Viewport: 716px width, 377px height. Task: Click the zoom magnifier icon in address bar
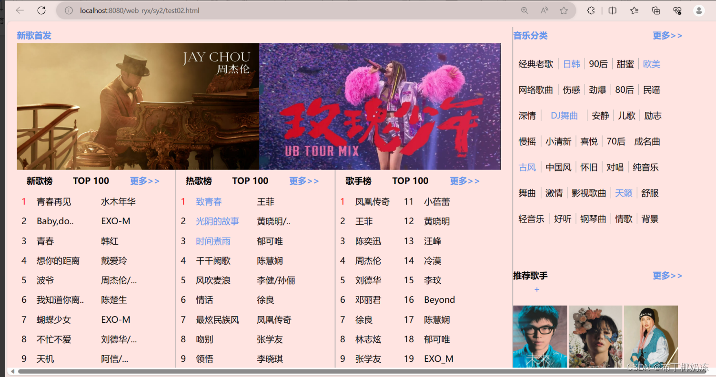pyautogui.click(x=524, y=10)
